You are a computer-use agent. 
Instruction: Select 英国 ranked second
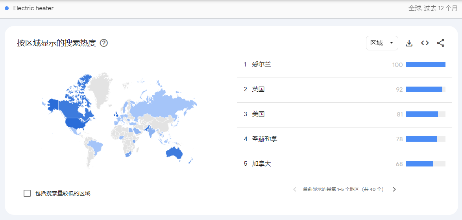[x=258, y=89]
